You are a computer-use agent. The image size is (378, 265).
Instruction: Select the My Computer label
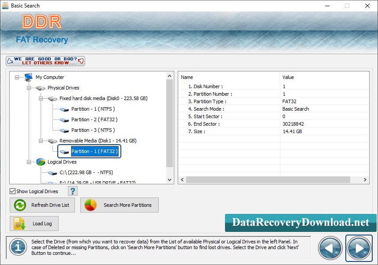[x=50, y=77]
